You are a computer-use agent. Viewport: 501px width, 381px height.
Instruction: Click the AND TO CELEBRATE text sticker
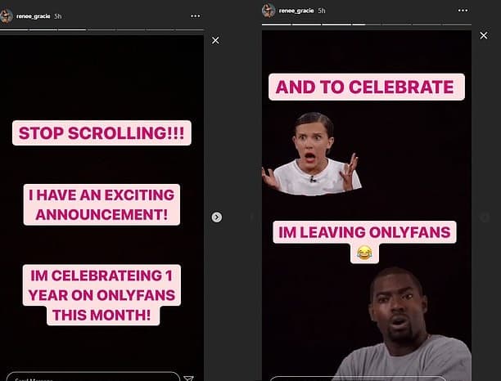click(x=367, y=87)
